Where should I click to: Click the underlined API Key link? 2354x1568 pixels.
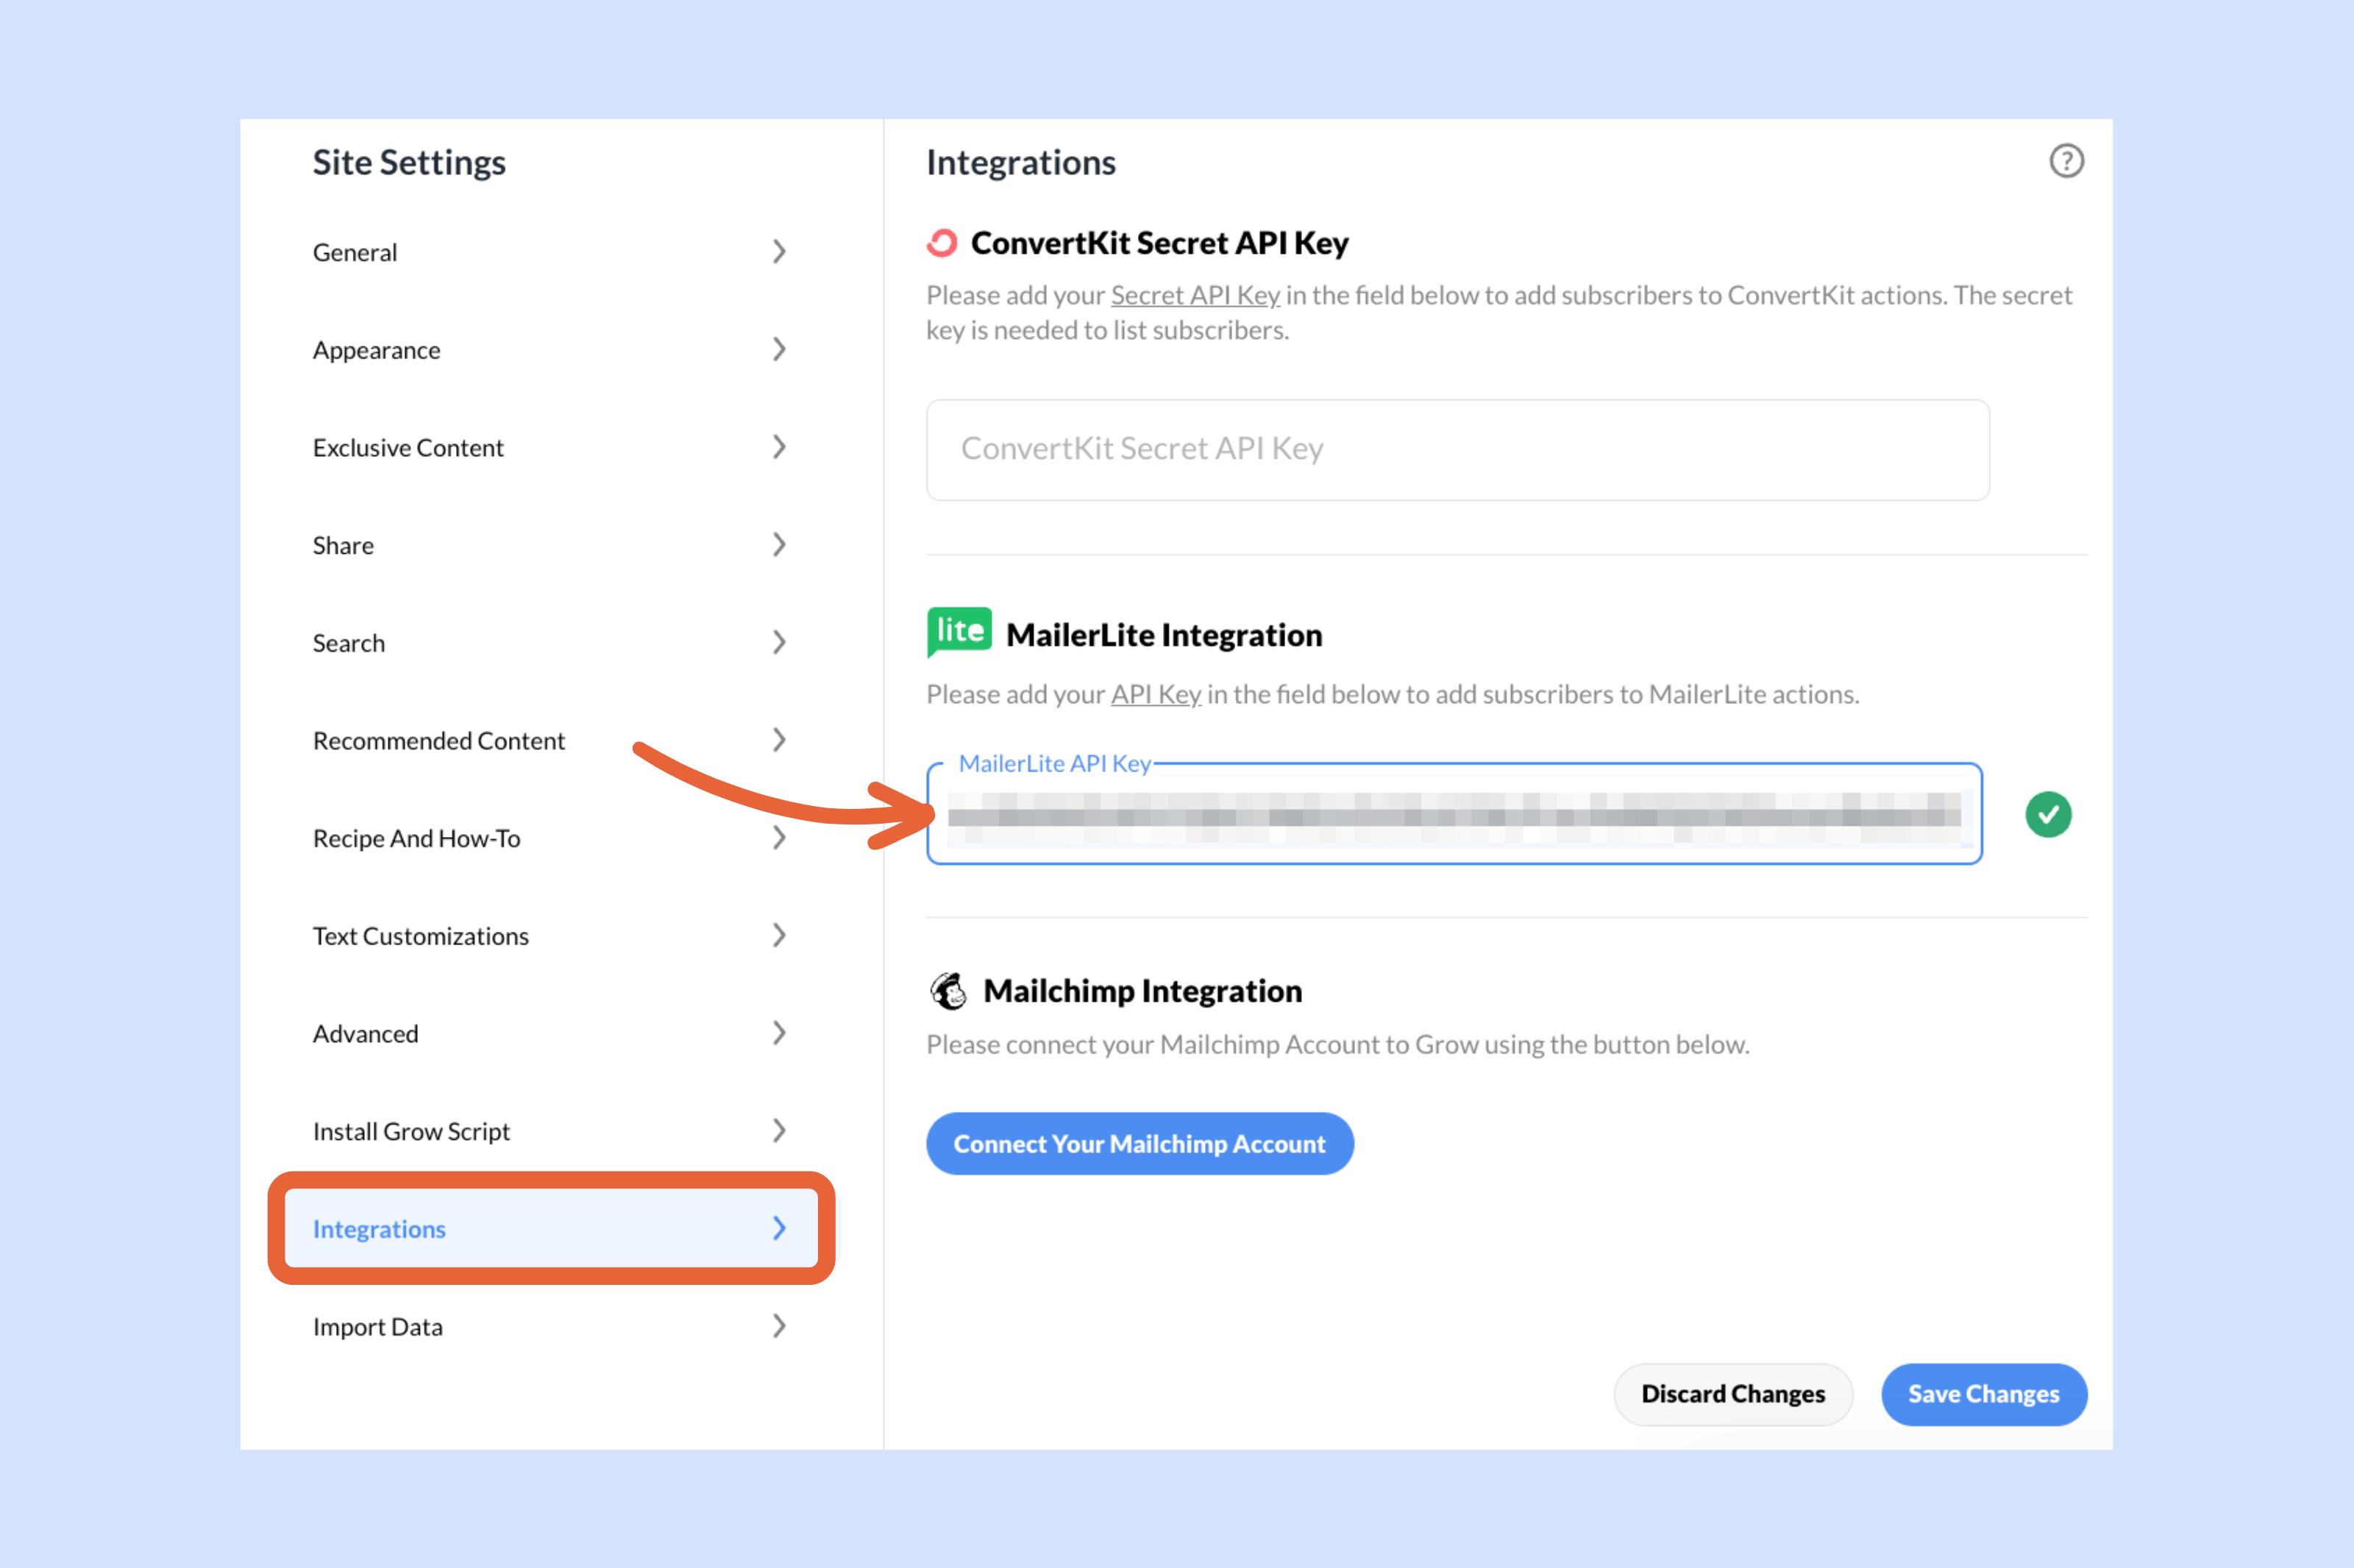pyautogui.click(x=1156, y=694)
